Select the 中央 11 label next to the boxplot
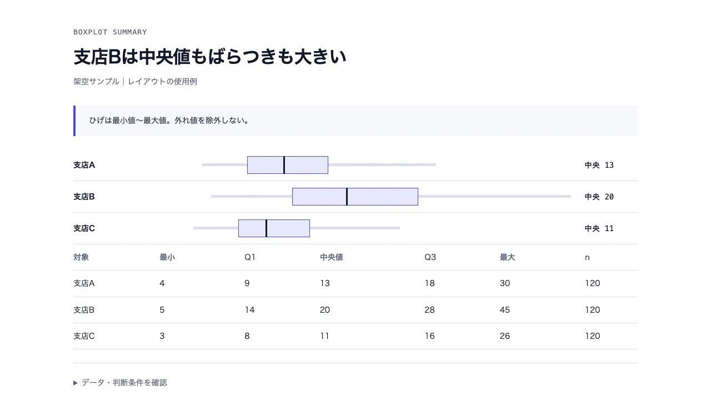 coord(599,228)
